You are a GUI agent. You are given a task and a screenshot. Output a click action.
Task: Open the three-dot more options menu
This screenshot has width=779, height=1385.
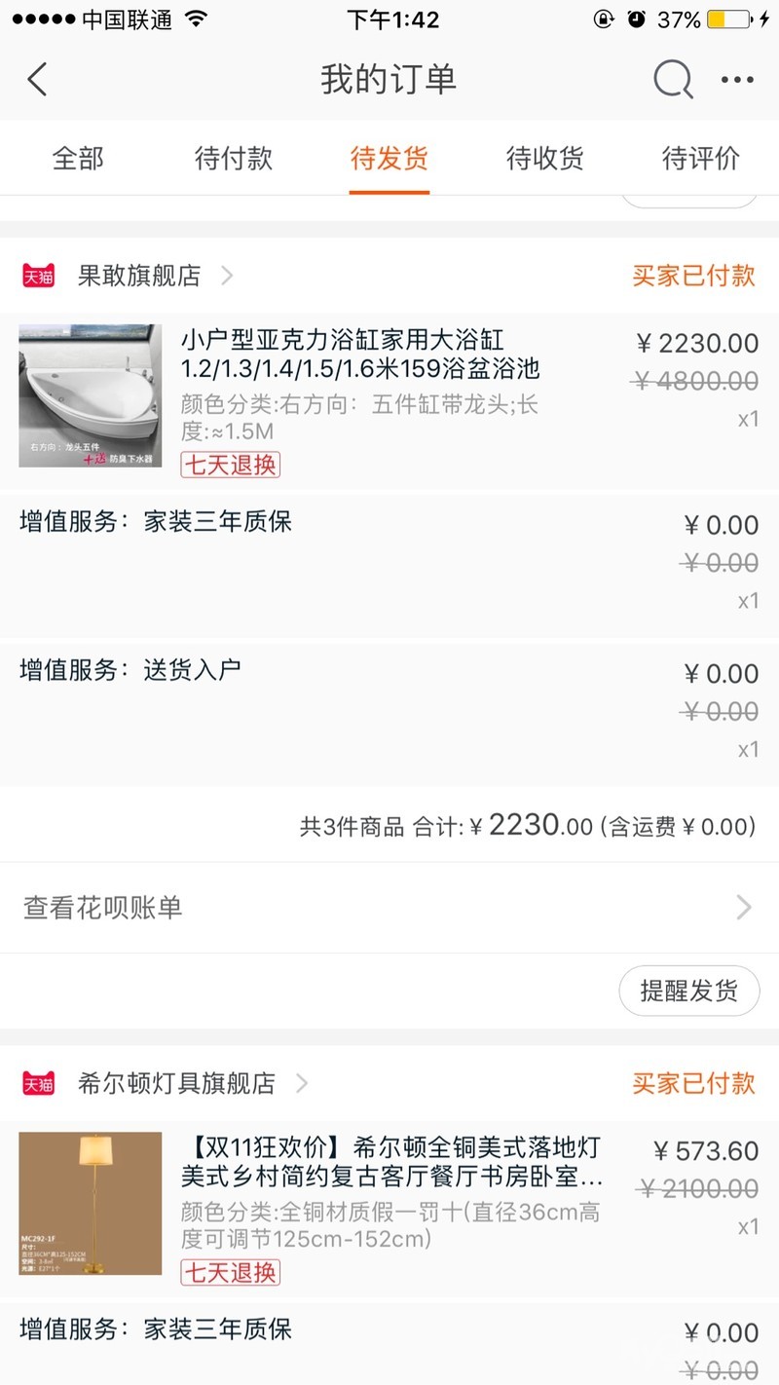pyautogui.click(x=737, y=80)
